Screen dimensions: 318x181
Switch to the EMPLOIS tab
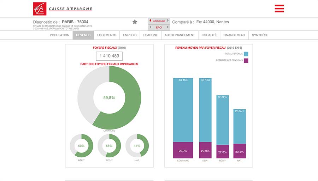point(130,35)
